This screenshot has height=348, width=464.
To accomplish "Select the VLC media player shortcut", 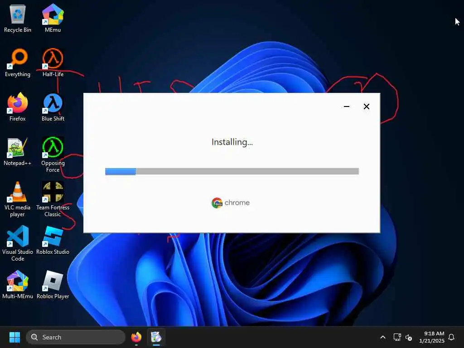I will pos(18,199).
